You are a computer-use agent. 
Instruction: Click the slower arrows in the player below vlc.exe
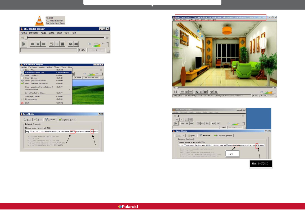[x=22, y=38]
